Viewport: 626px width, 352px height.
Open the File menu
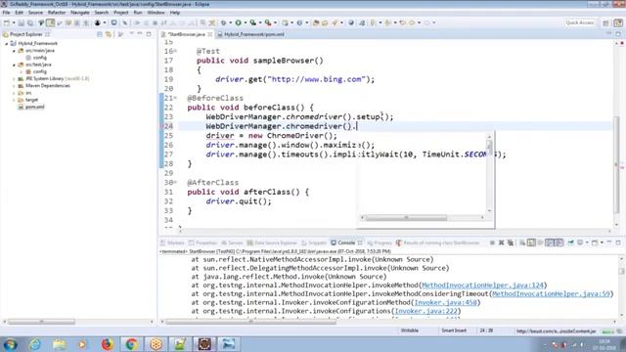6,13
